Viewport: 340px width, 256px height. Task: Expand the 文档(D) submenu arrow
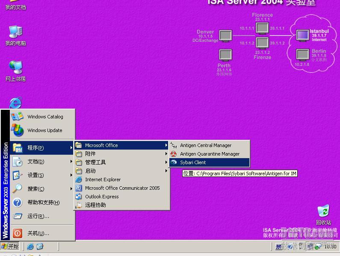[x=71, y=162]
